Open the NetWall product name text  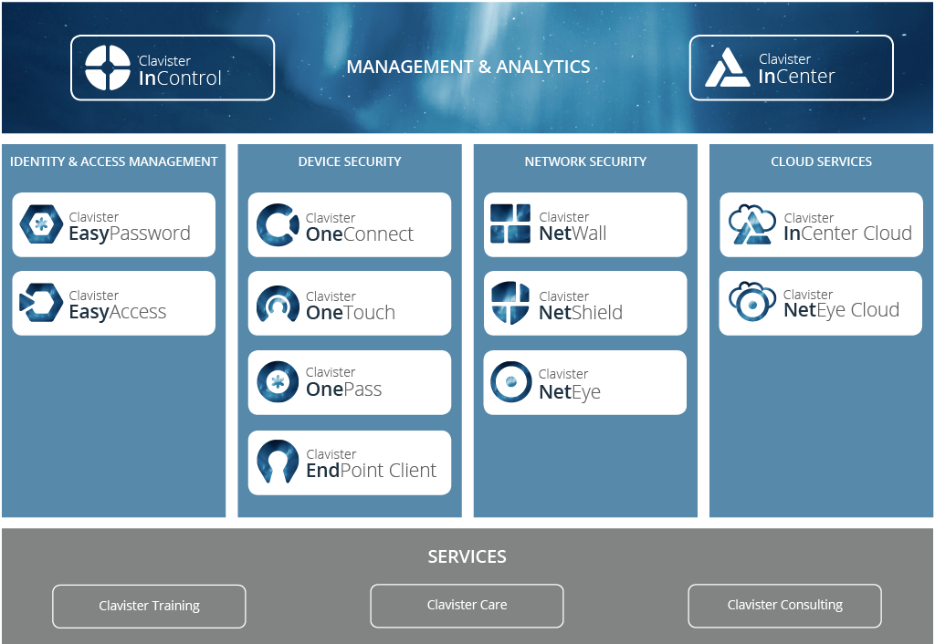(x=573, y=234)
